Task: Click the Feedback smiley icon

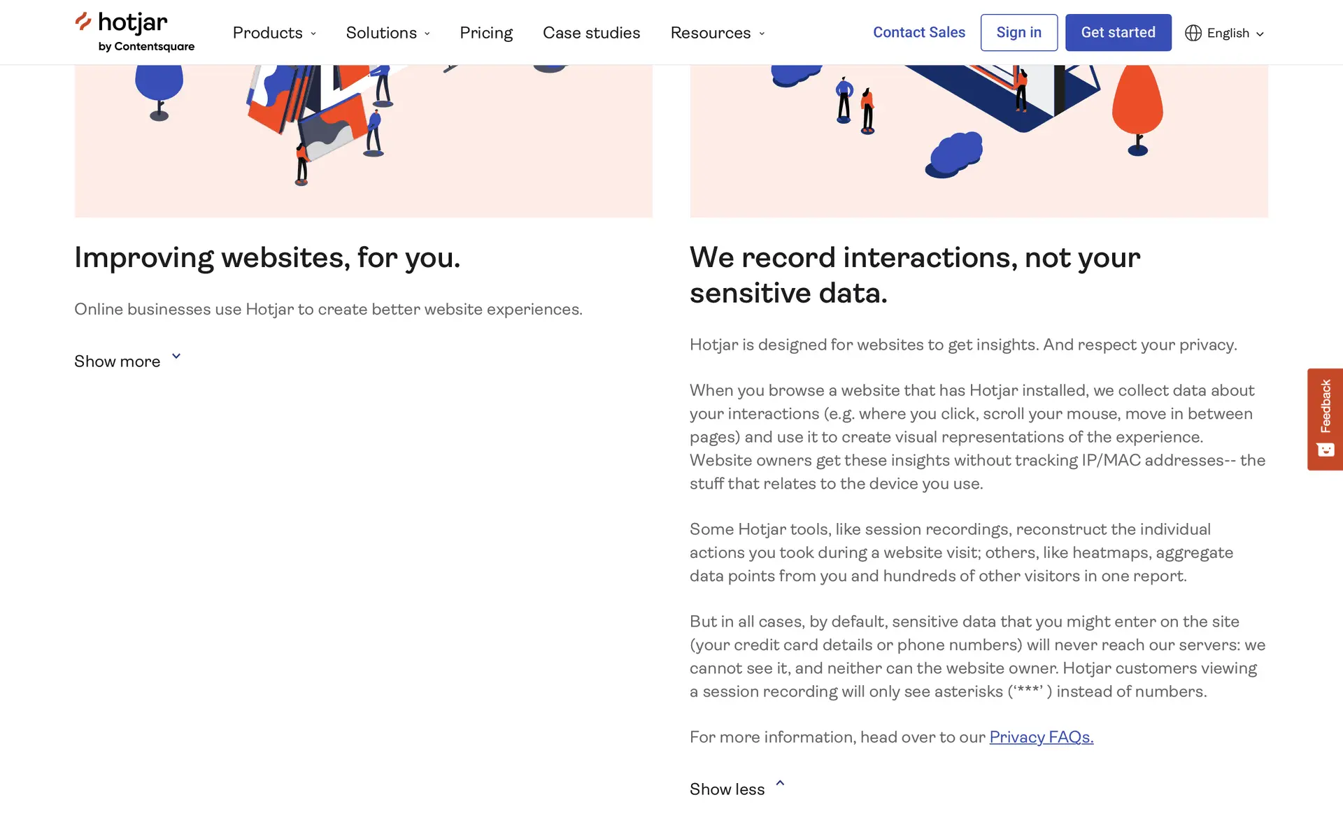Action: [x=1325, y=450]
